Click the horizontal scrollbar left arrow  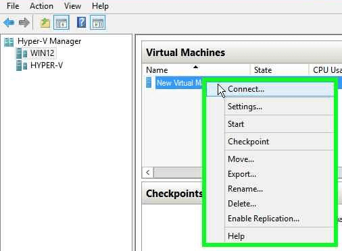[148, 173]
